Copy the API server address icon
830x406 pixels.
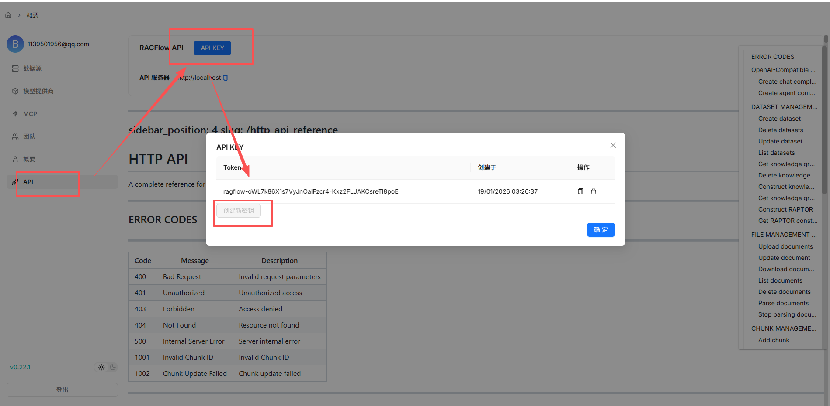pyautogui.click(x=226, y=78)
